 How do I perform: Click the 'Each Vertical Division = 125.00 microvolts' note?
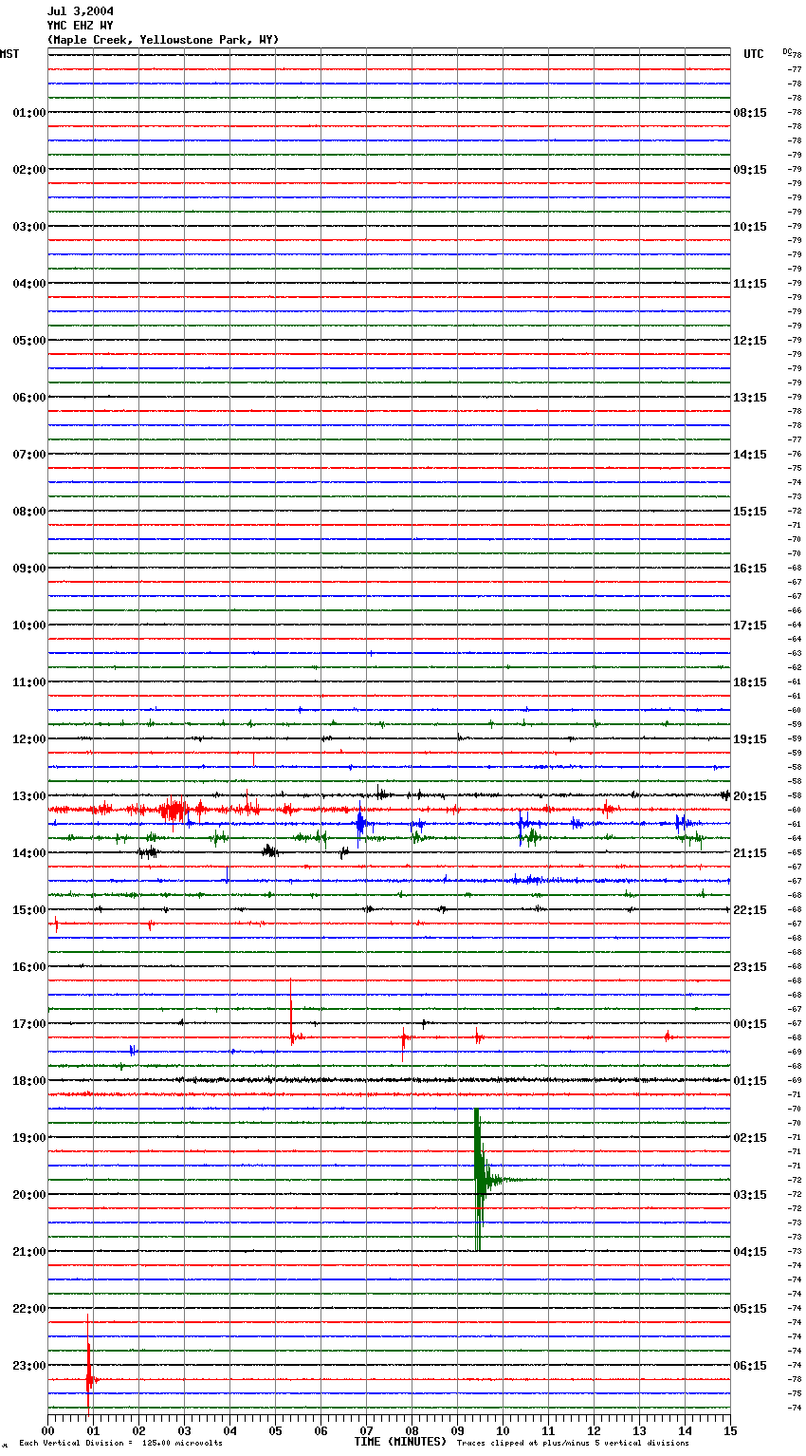(x=120, y=1444)
